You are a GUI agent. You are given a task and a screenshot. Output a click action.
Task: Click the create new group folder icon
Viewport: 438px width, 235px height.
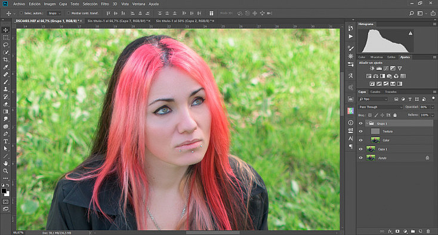413,231
